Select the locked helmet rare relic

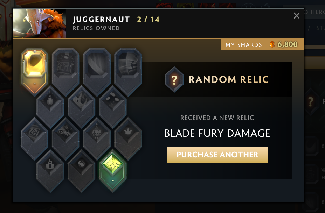click(x=128, y=72)
